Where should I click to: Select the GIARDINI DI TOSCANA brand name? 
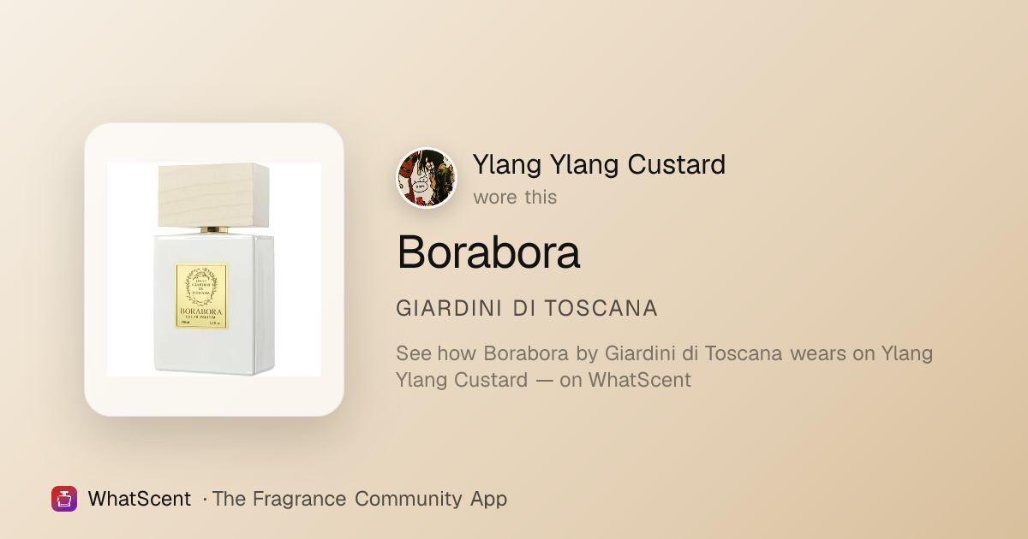[x=527, y=309]
